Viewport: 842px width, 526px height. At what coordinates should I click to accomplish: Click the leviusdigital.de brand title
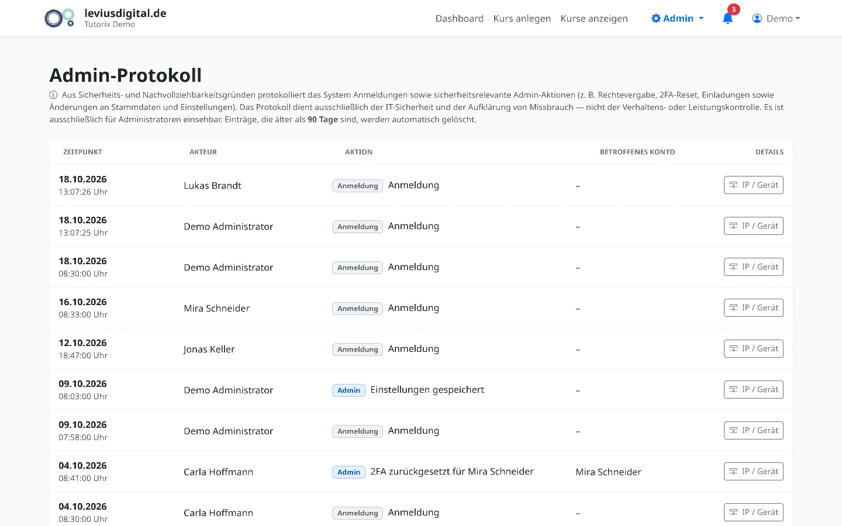tap(125, 13)
